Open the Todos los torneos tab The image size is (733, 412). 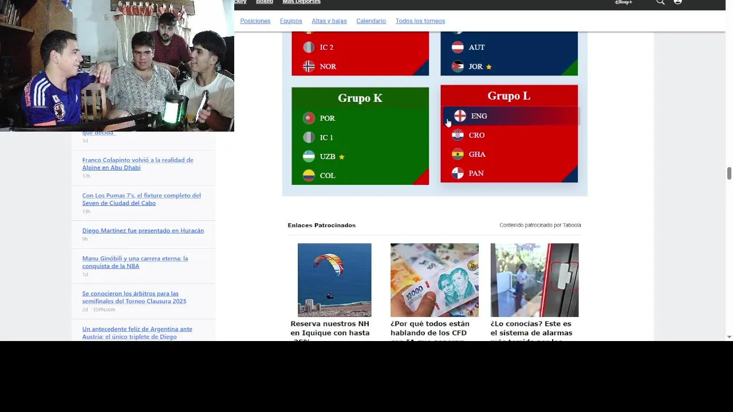coord(420,21)
